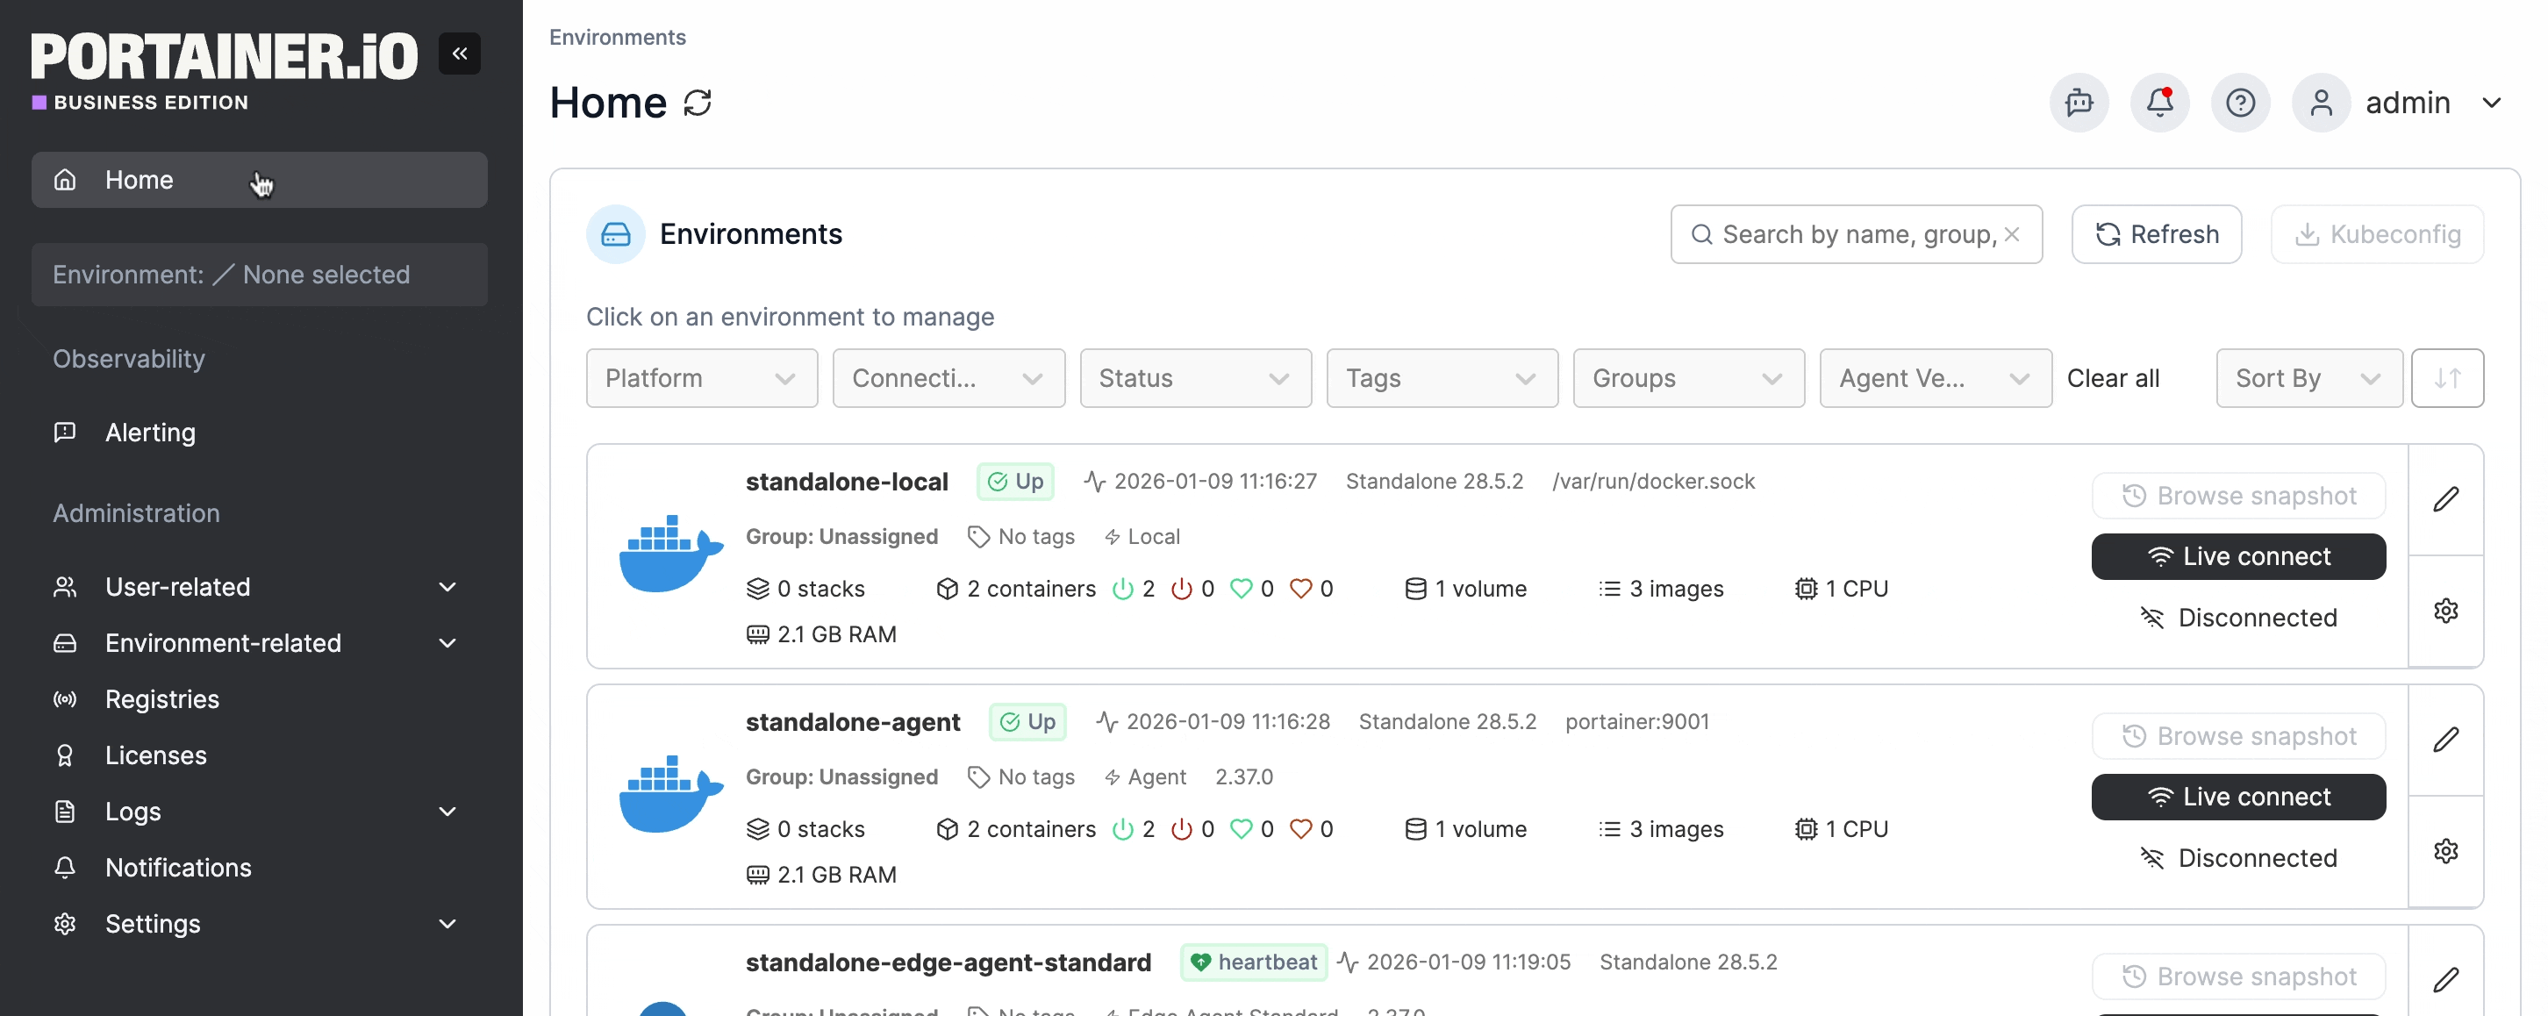Go to Alerting in the sidebar
This screenshot has width=2548, height=1016.
tap(150, 433)
